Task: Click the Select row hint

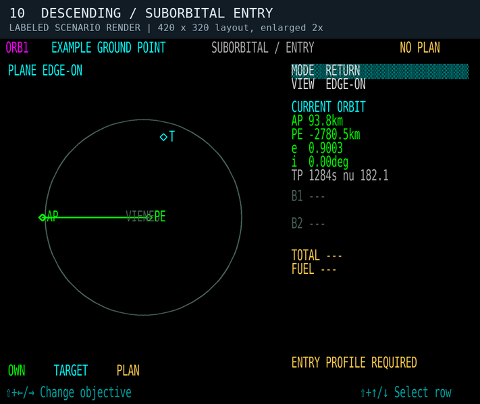Action: coord(406,393)
